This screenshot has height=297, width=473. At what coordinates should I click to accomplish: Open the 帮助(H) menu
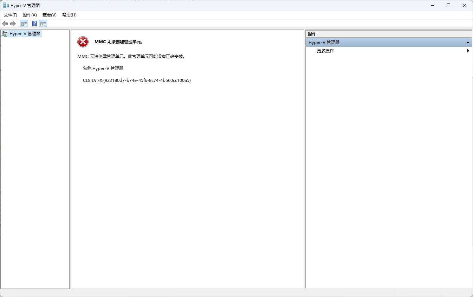[69, 15]
